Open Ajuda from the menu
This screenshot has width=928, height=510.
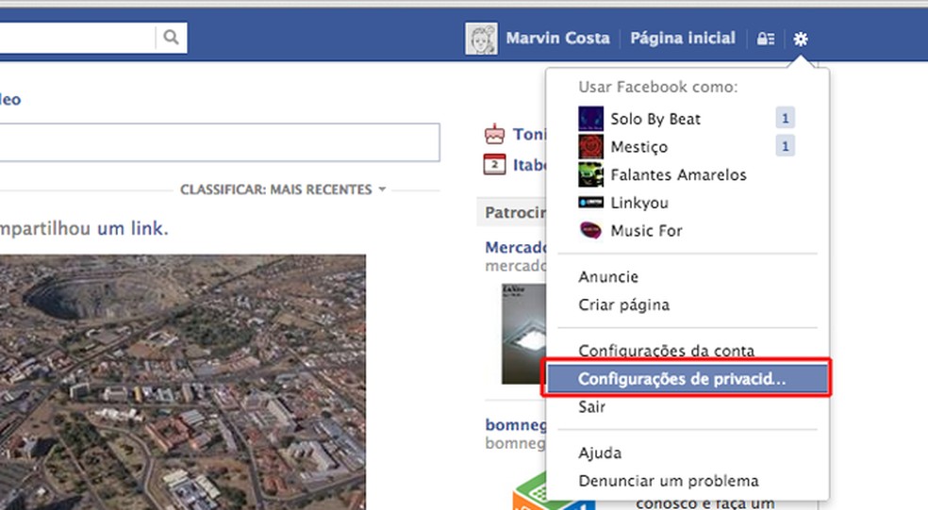click(x=600, y=453)
